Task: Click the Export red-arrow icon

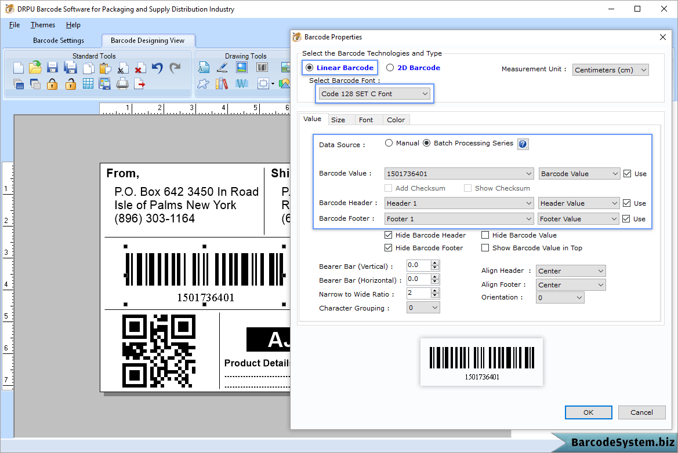Action: 139,84
